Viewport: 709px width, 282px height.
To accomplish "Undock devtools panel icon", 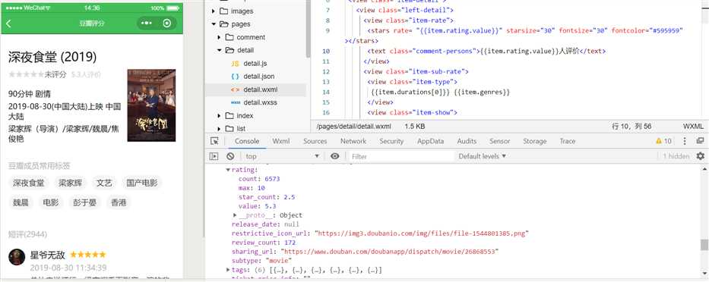I will [x=700, y=141].
